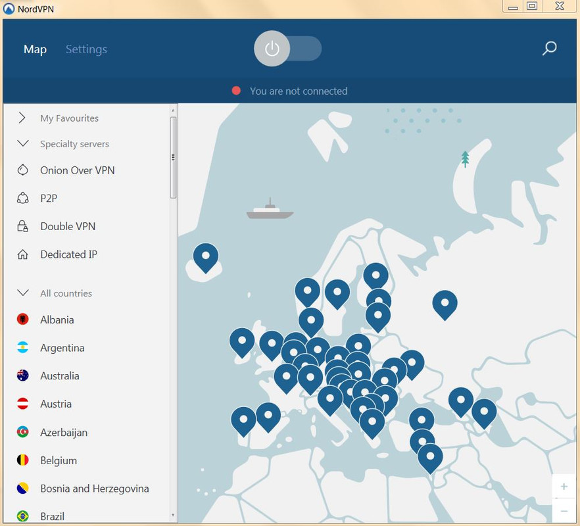Click the Brazil flag icon
580x526 pixels.
click(22, 516)
